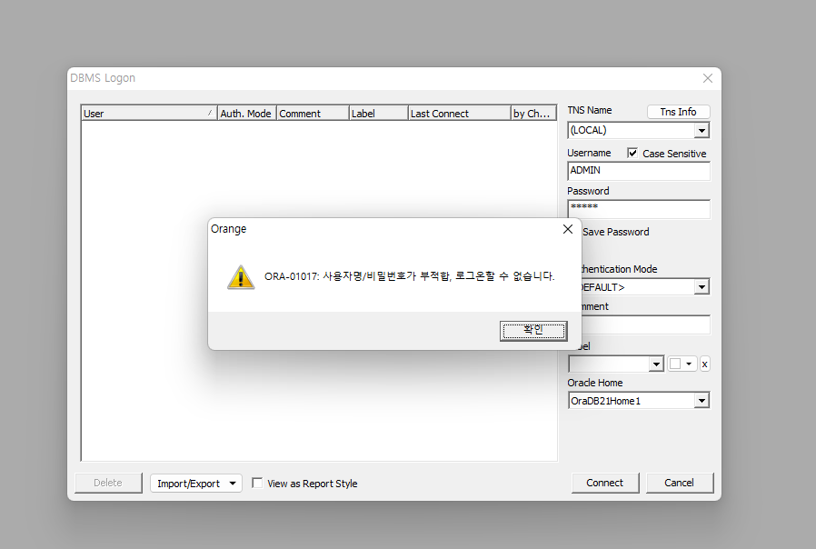Viewport: 816px width, 549px height.
Task: Open the label color swatch picker
Action: click(x=682, y=364)
